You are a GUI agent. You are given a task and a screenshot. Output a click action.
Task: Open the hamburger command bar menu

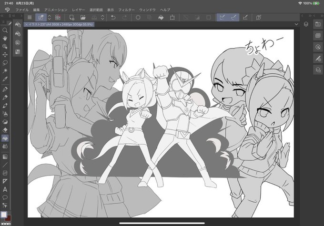[30, 18]
